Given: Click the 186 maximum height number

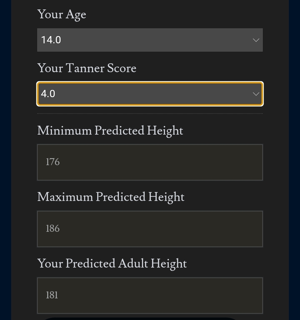Looking at the screenshot, I should (53, 228).
